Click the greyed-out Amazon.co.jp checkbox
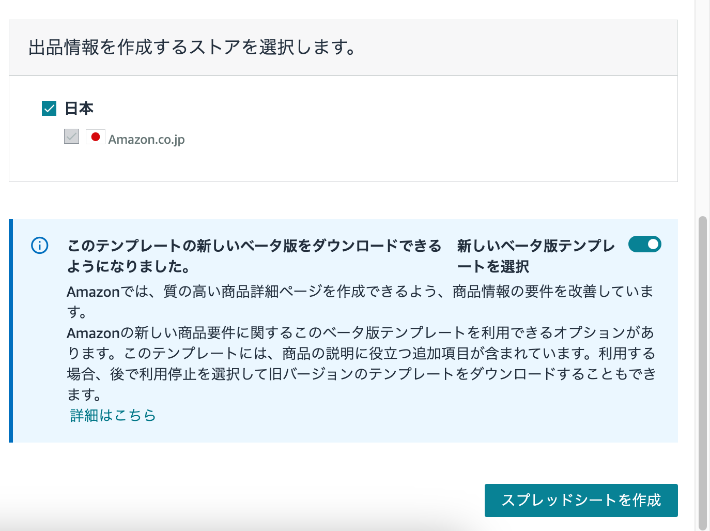Viewport: 710px width, 531px height. click(71, 136)
